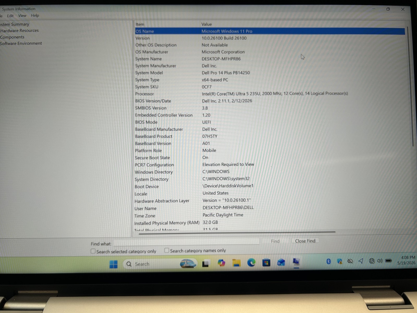Enable Search selected category only checkbox

[93, 251]
